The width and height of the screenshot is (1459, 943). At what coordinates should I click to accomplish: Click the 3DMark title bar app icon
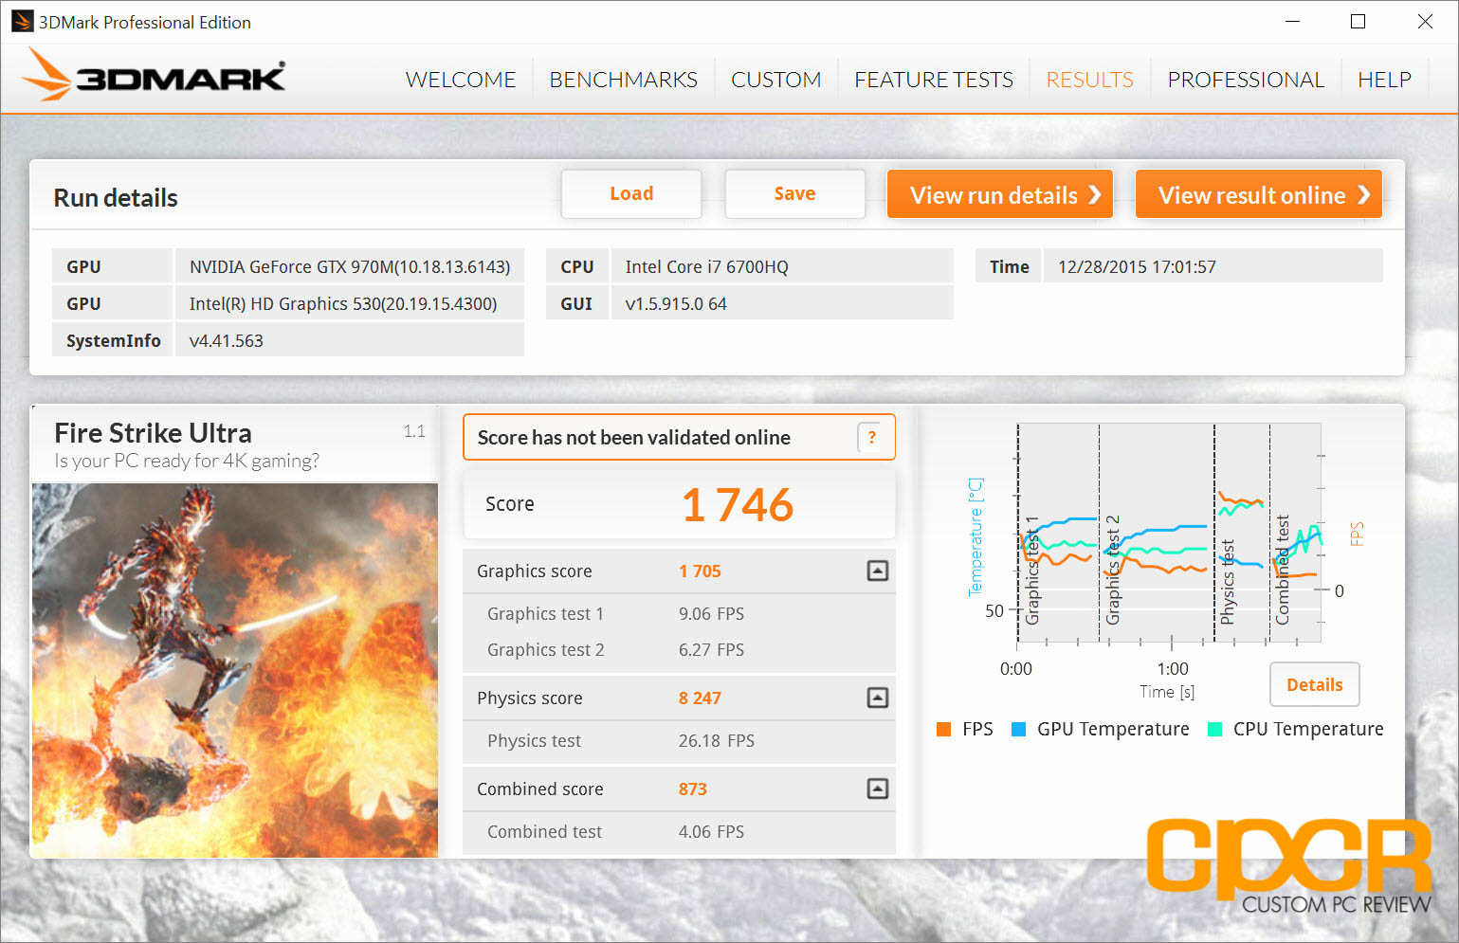click(22, 21)
